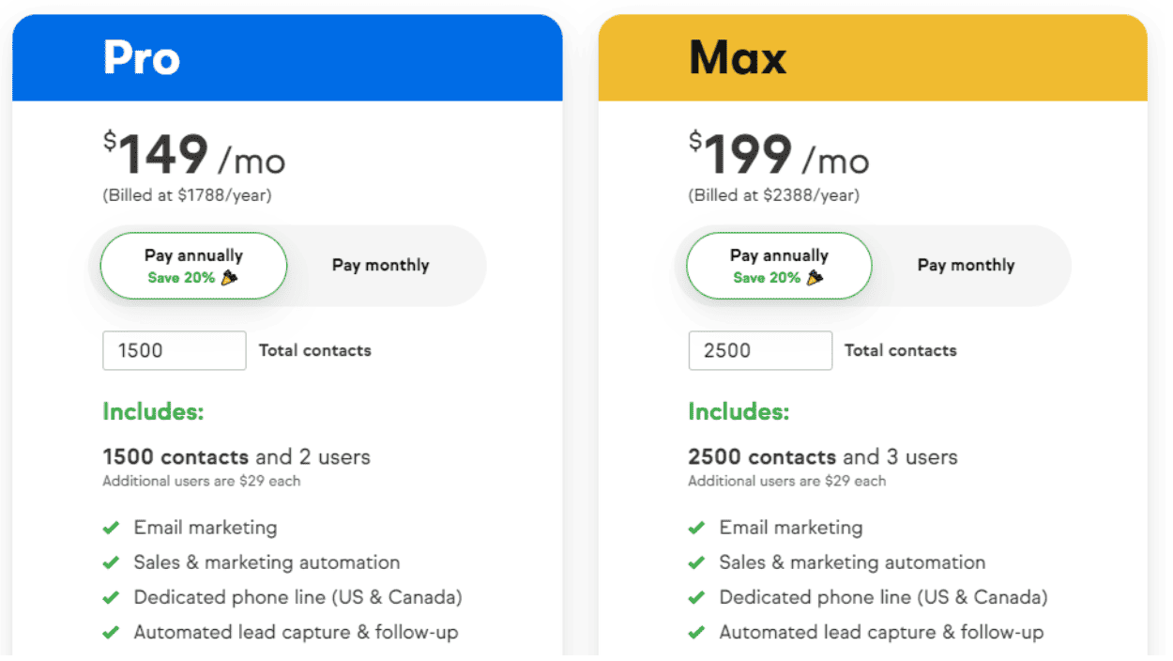Click the Max $199 /mo price

(779, 154)
